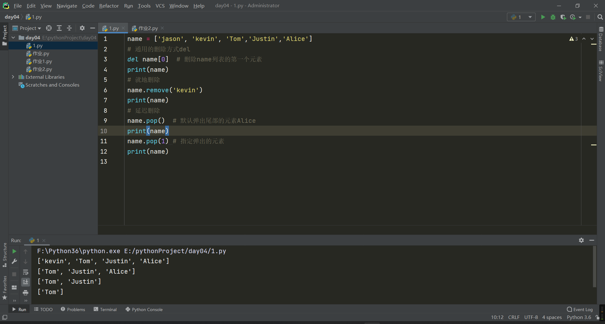Open the SciView side panel

point(601,71)
